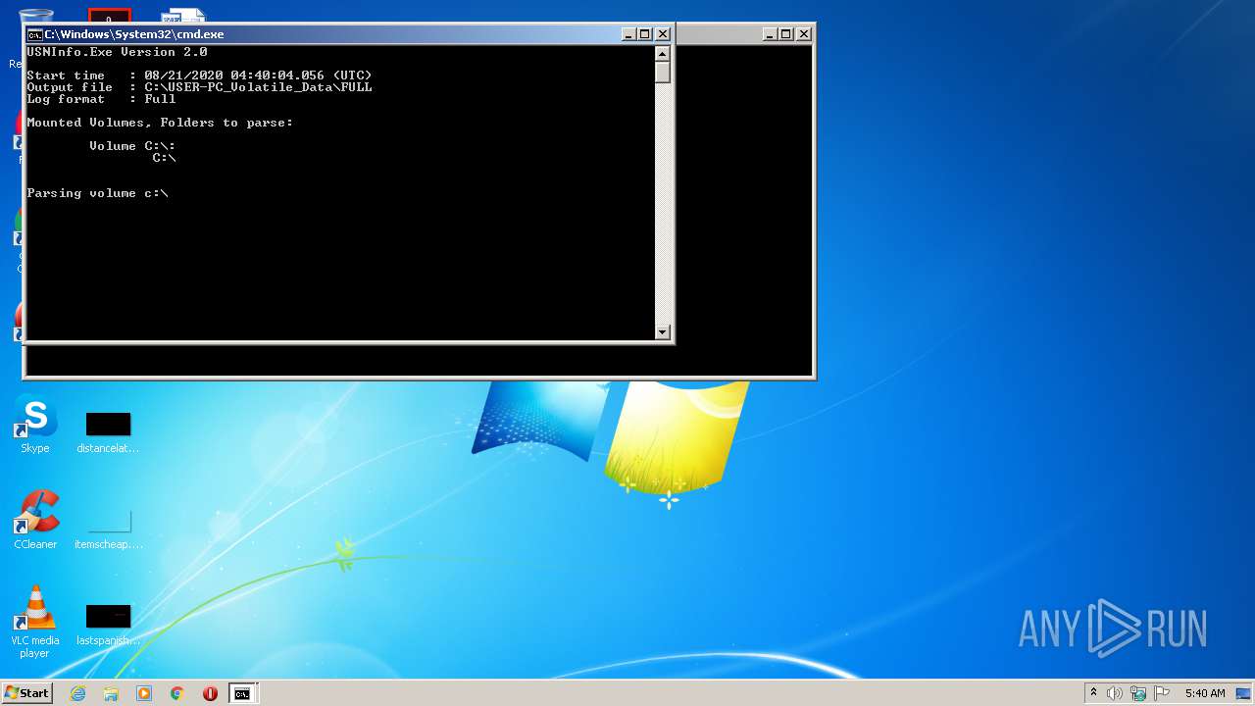
Task: Open the 5:40 AM clock
Action: tap(1204, 693)
